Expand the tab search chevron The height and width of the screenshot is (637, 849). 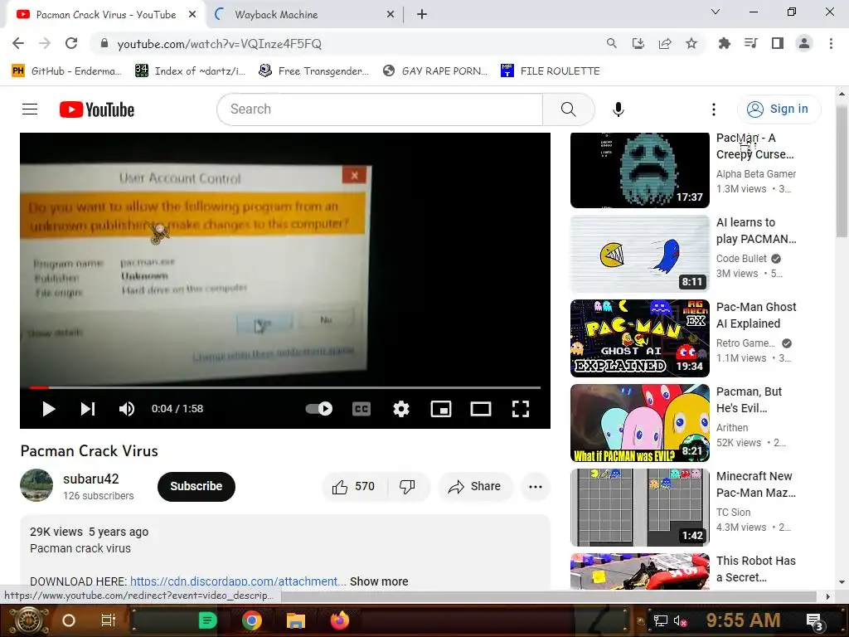(x=716, y=12)
